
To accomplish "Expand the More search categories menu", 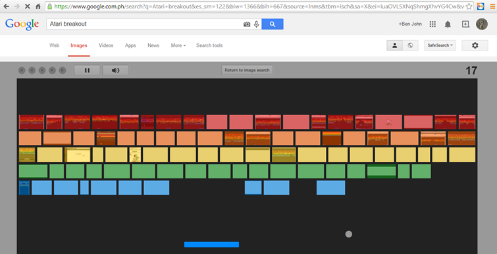I will click(x=178, y=45).
